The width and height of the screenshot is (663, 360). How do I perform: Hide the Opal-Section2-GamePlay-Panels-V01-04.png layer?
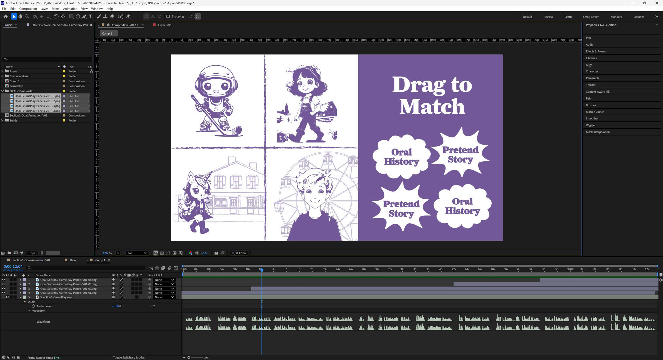pyautogui.click(x=3, y=280)
